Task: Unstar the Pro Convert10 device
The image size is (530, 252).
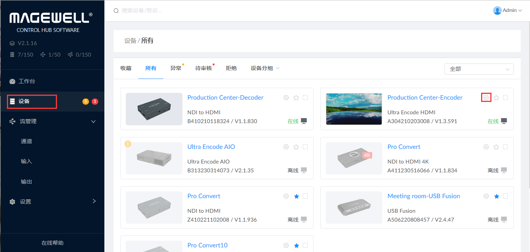Action: click(x=296, y=245)
